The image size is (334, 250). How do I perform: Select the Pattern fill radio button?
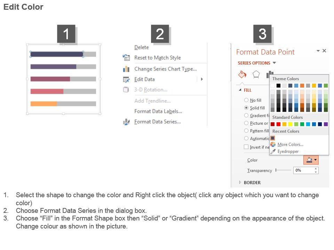point(246,131)
